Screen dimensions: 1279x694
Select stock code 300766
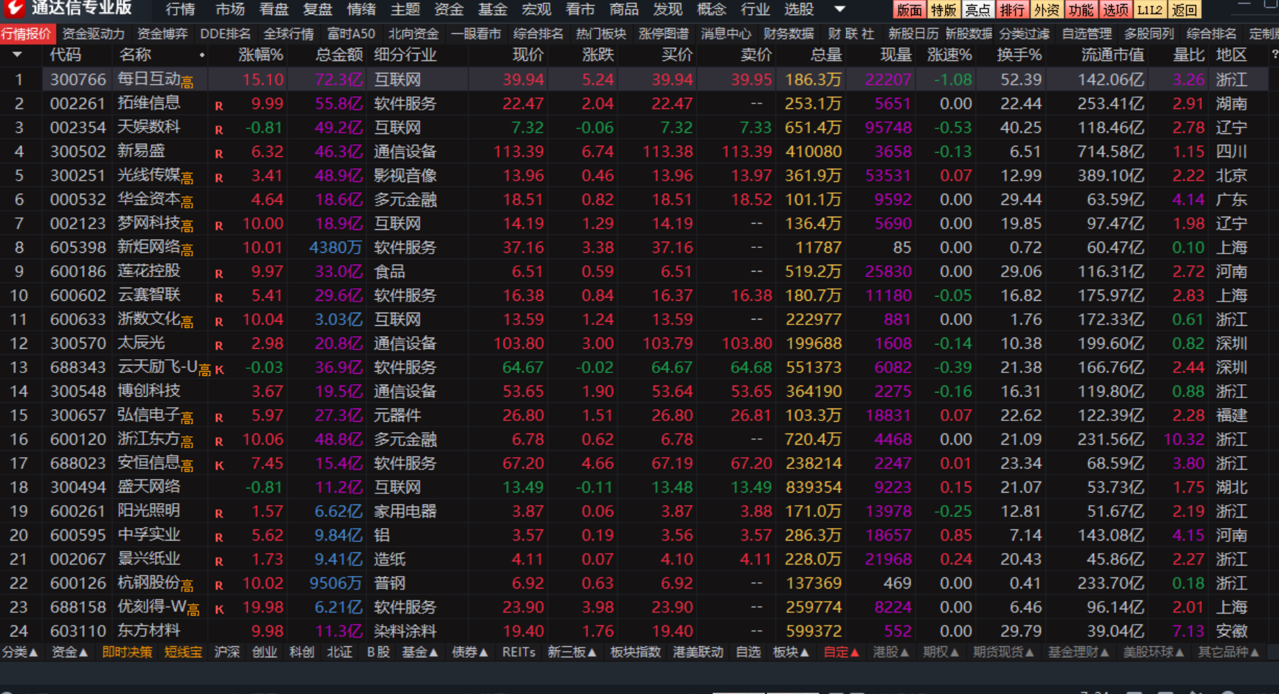coord(78,80)
